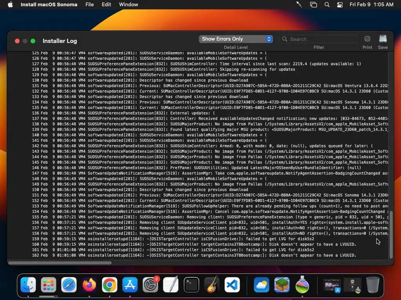The height and width of the screenshot is (300, 401).
Task: Open Launchpad from the Dock
Action: [x=48, y=285]
